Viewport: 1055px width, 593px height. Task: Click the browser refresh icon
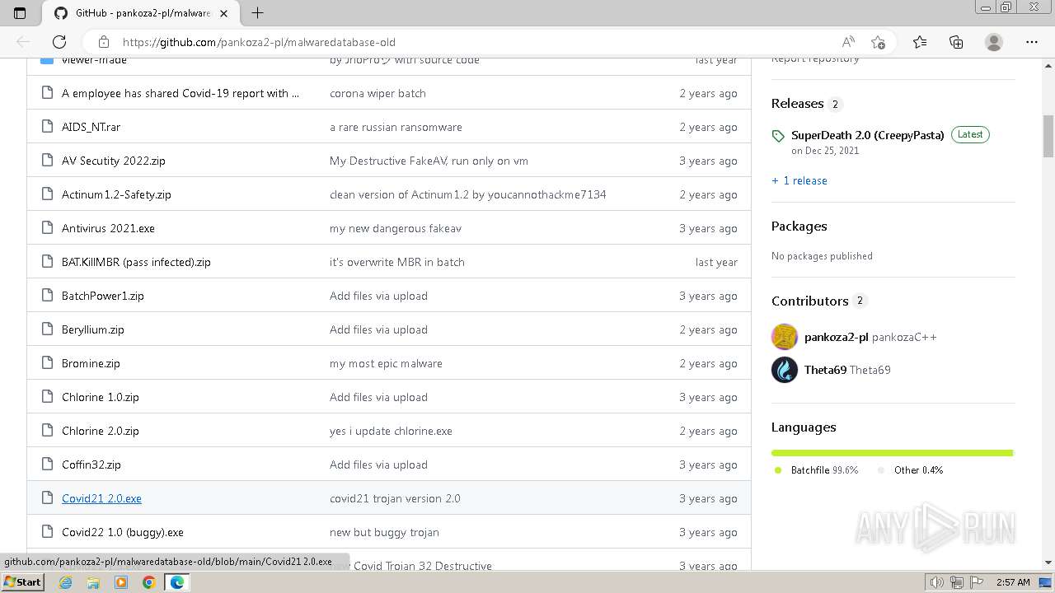[x=59, y=42]
